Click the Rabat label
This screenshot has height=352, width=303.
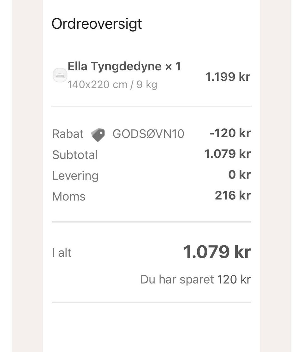point(68,134)
